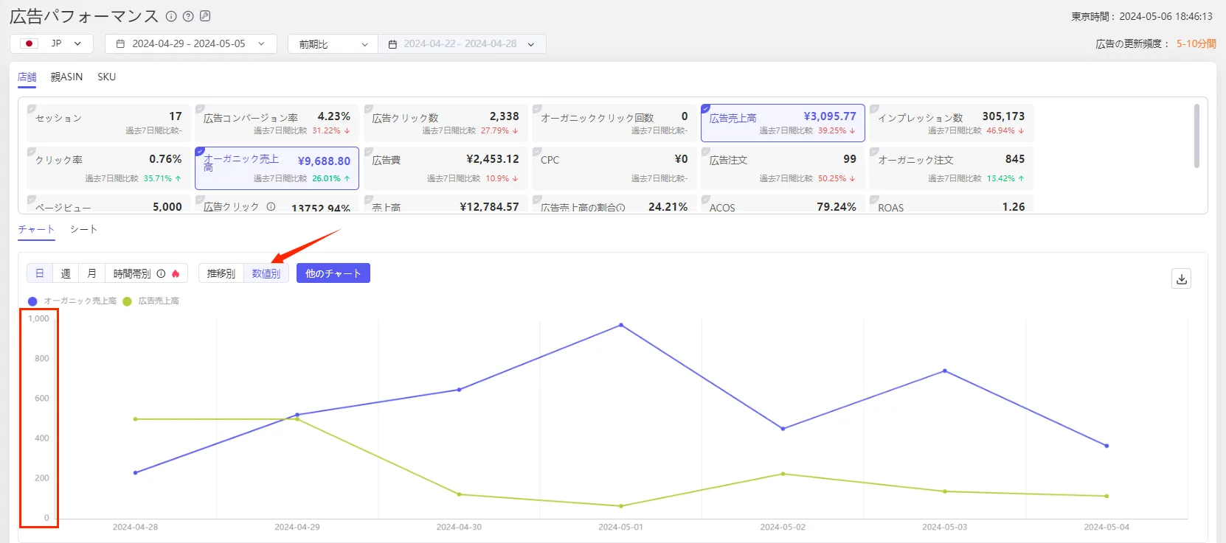Viewport: 1226px width, 543px height.
Task: Click the Japan flag icon in country selector
Action: coord(30,43)
